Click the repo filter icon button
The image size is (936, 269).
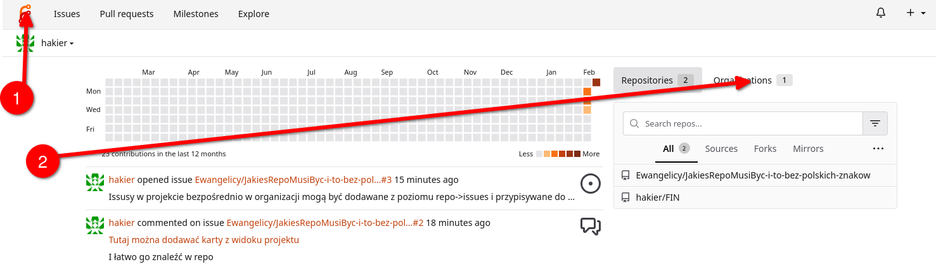coord(875,123)
